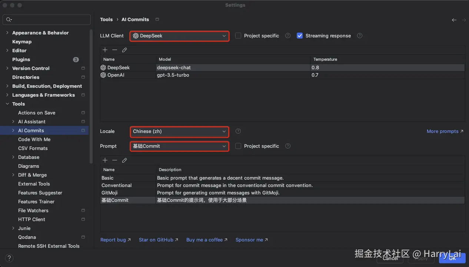
Task: Add a new prompt with plus icon
Action: (105, 160)
